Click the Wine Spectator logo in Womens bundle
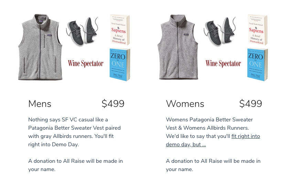The image size is (286, 178). coord(223,63)
